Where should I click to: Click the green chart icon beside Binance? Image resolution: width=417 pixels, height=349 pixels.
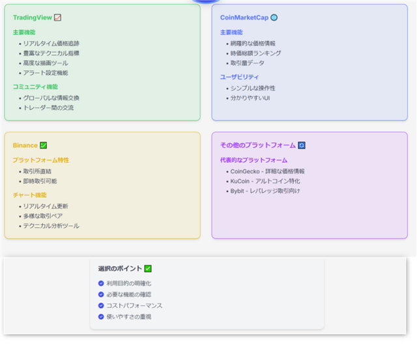(x=44, y=145)
